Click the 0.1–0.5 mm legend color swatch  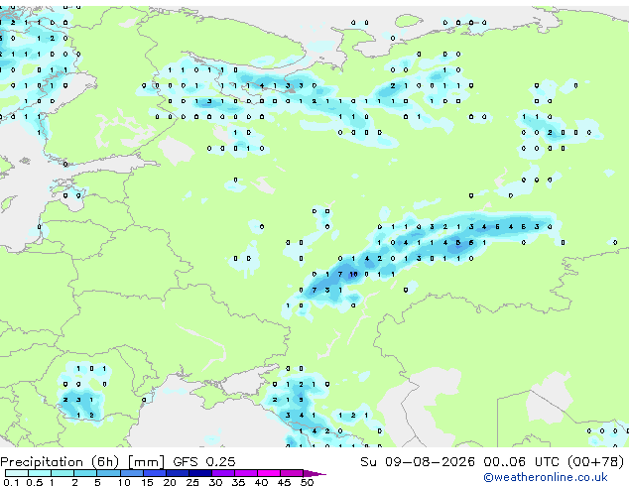pos(17,473)
